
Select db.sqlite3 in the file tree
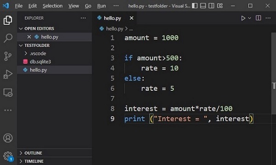pos(55,61)
